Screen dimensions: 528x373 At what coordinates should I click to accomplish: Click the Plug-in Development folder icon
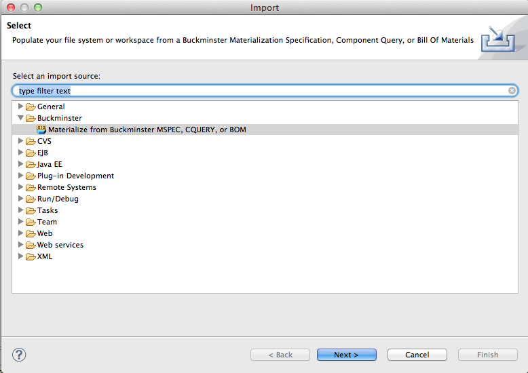31,176
